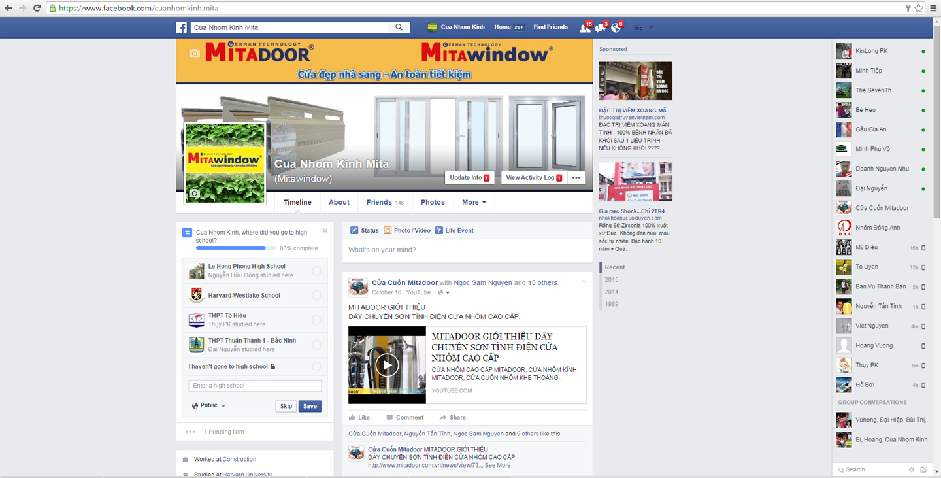Open the Timeline tab
The image size is (941, 478).
point(297,203)
